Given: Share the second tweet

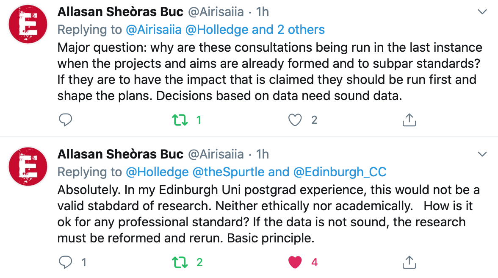Looking at the screenshot, I should pos(409,262).
